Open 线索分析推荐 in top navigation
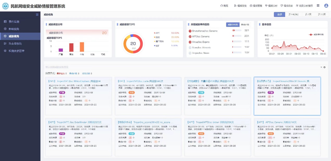Viewport: 331px width, 161px height. 304,6
